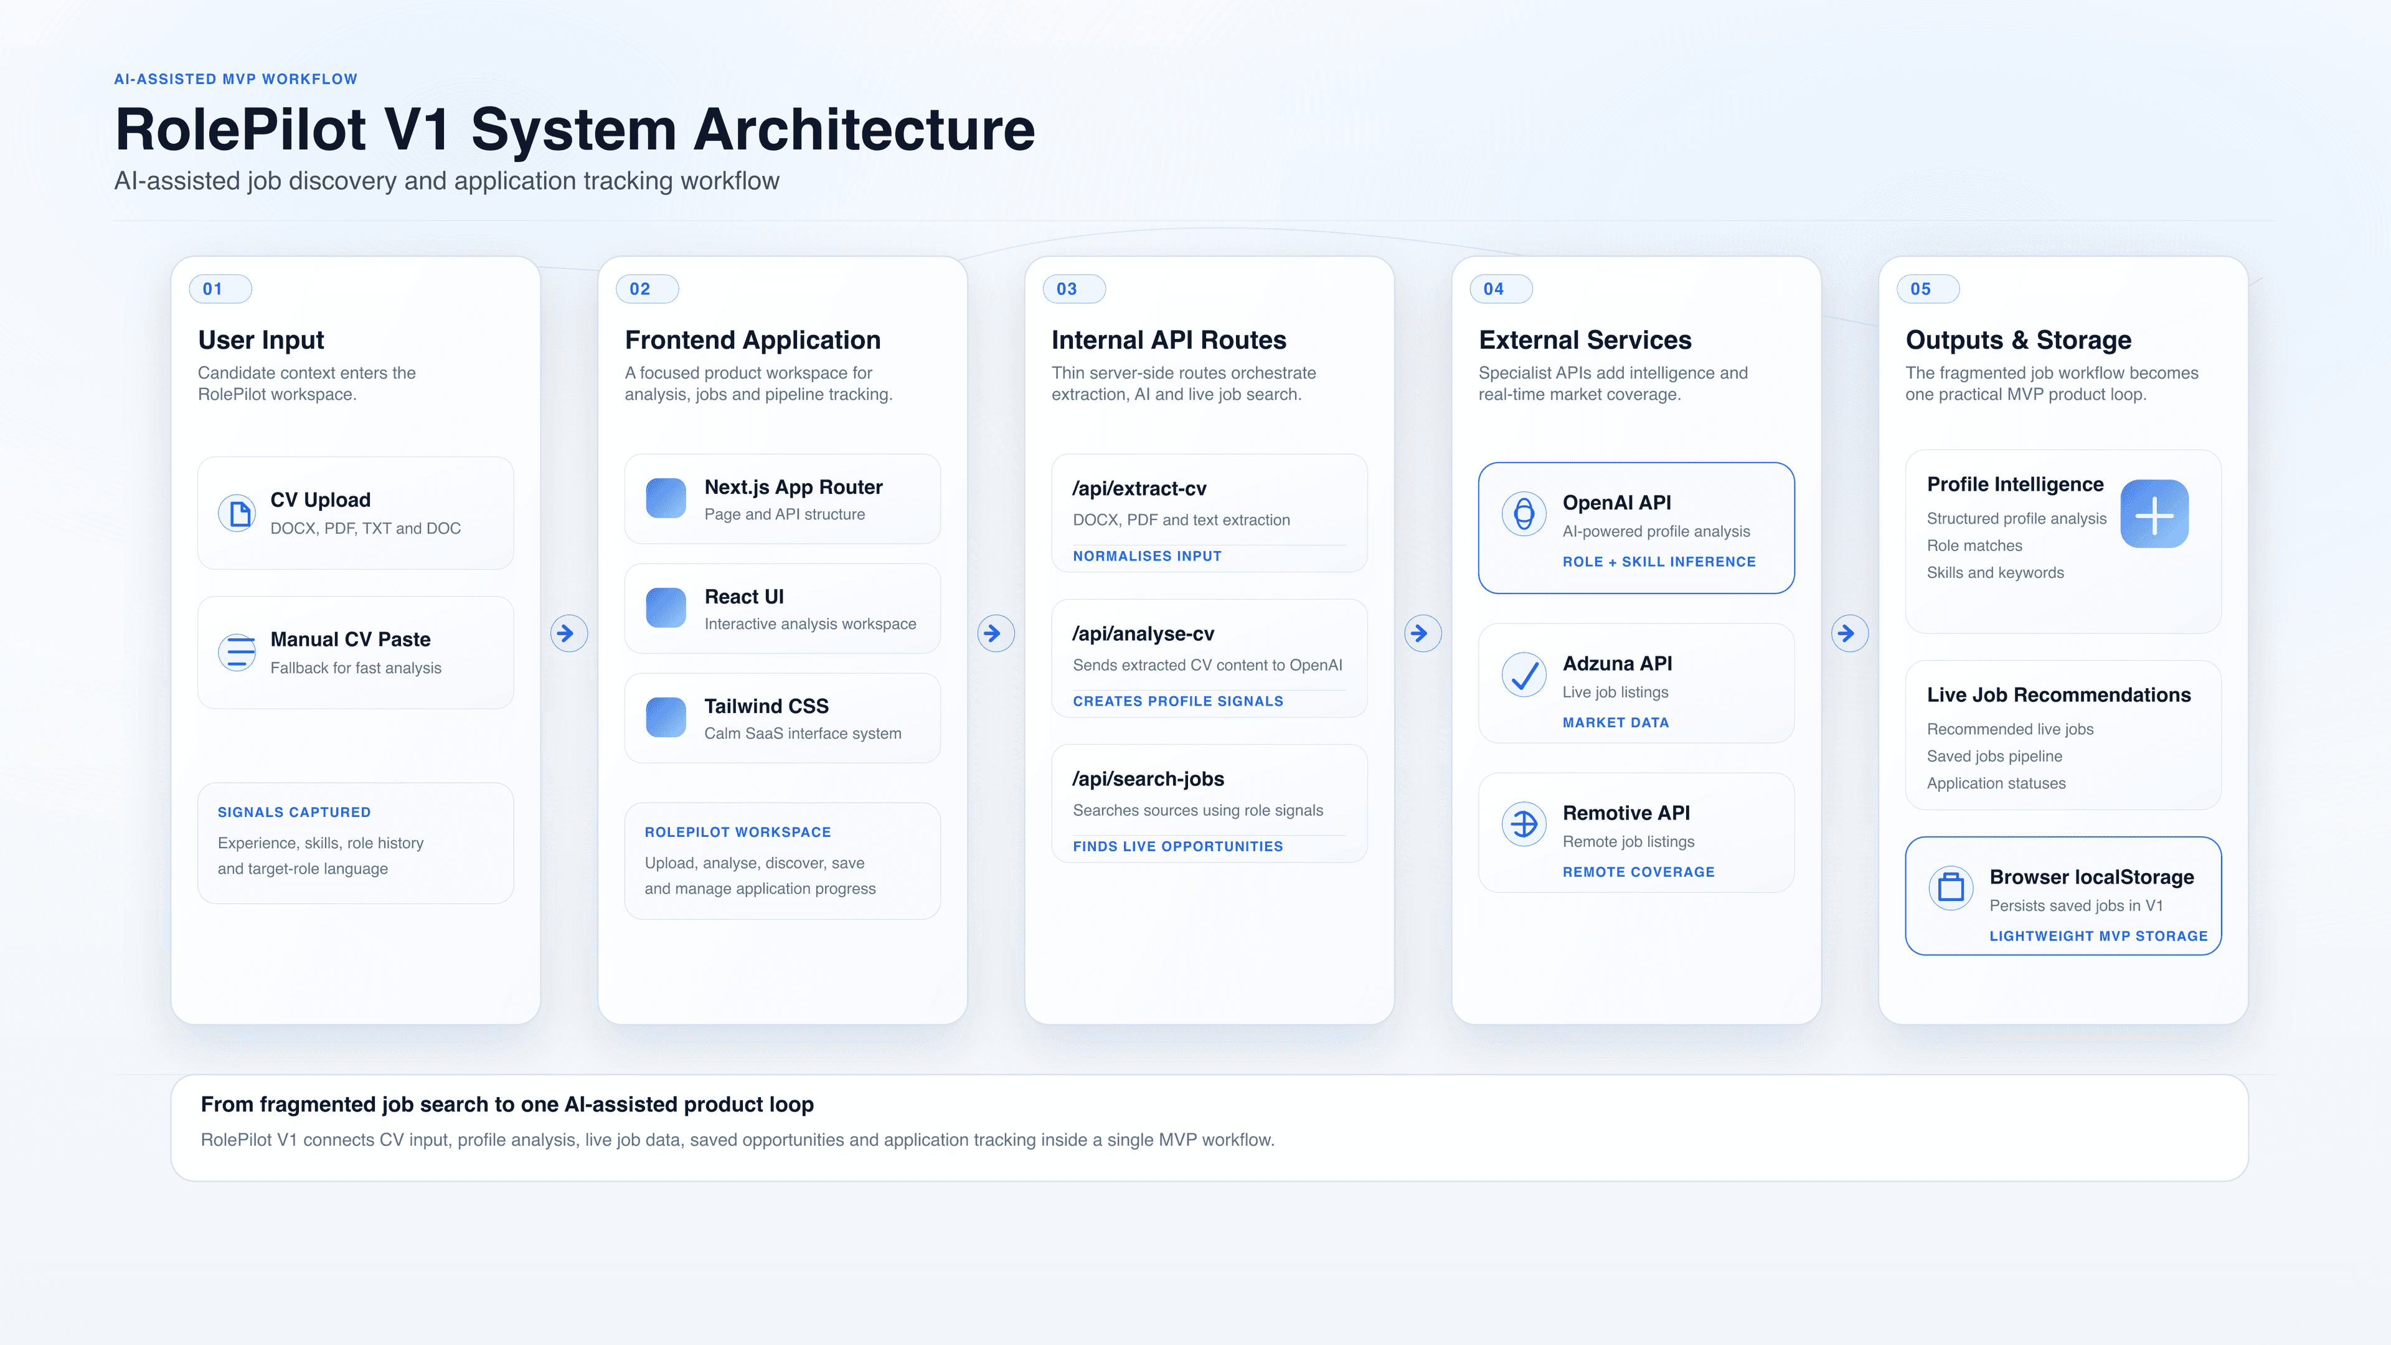Click the Skills and keywords line
The width and height of the screenshot is (2391, 1345).
pos(1994,573)
